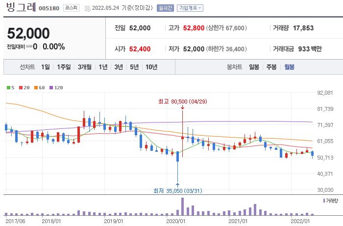This screenshot has height=226, width=343.
Task: Show the 3년 line chart
Action: coord(119,67)
